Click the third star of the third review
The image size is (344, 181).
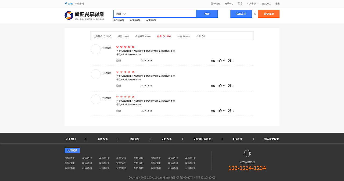[125, 97]
